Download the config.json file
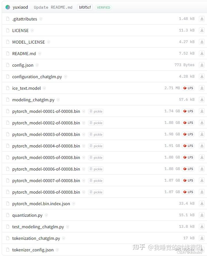This screenshot has width=207, height=256. [202, 65]
